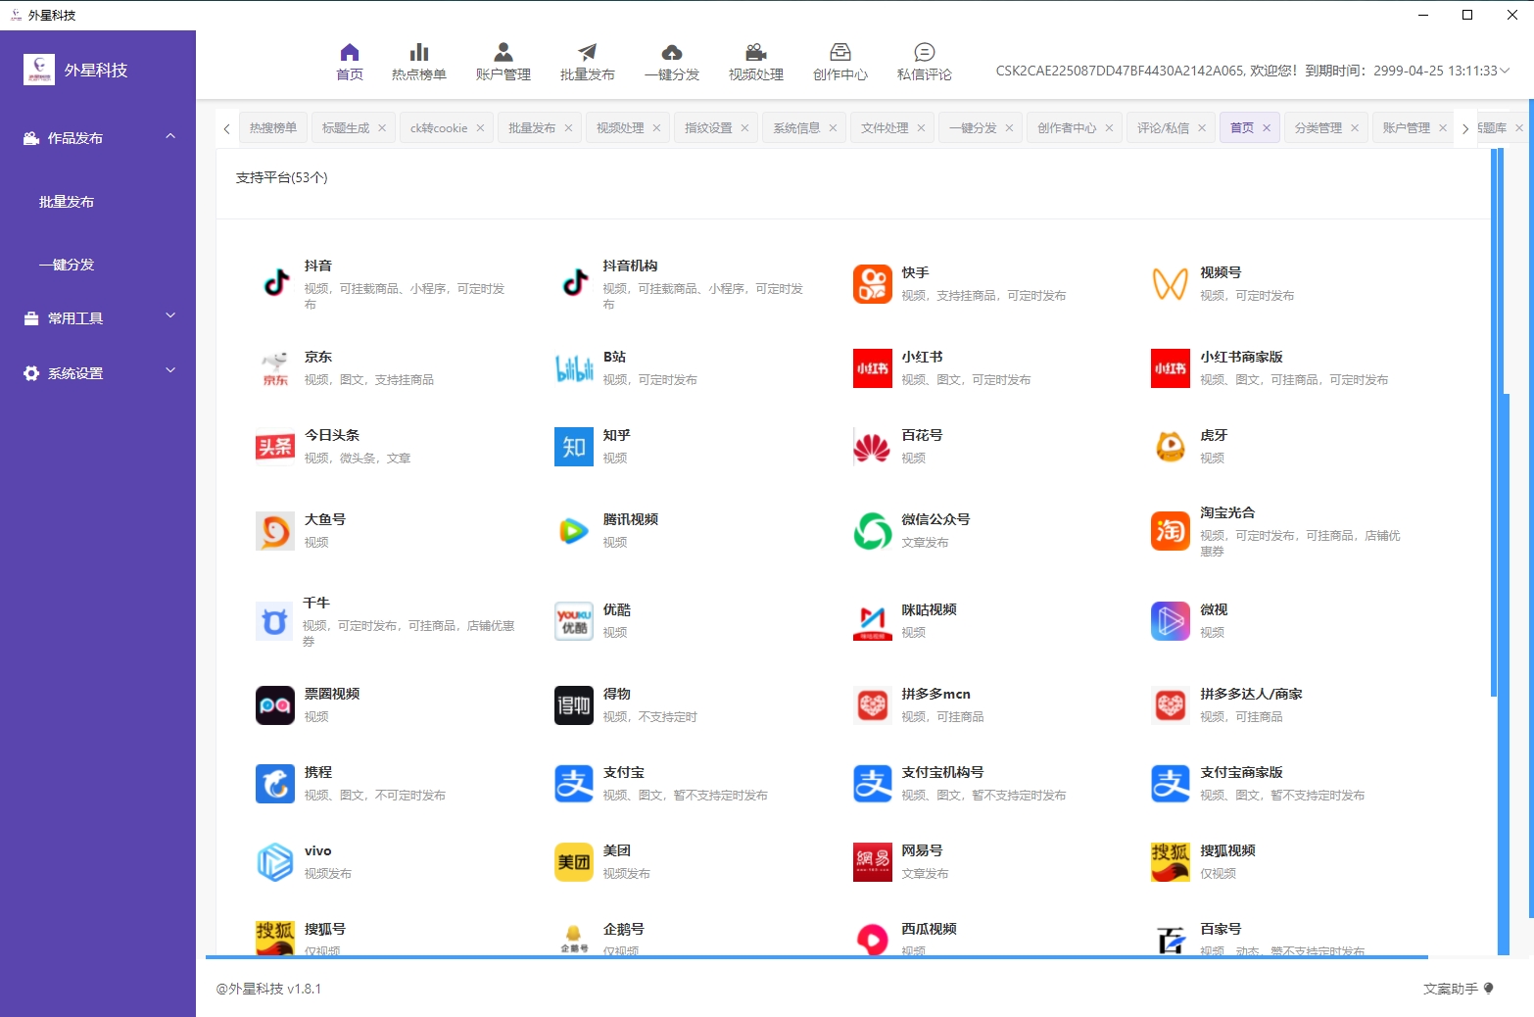Image resolution: width=1534 pixels, height=1017 pixels.
Task: Open the account dropdown arrow by expiry time
Action: click(x=1505, y=71)
